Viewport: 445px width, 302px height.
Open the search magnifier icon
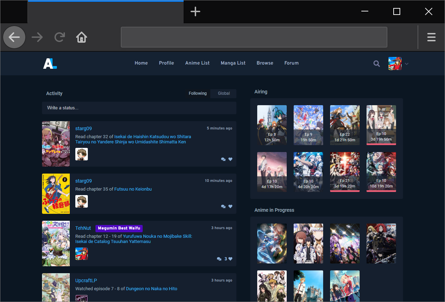(x=377, y=64)
